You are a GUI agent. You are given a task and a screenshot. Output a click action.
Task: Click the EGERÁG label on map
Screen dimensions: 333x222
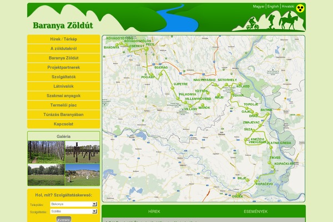161,68
